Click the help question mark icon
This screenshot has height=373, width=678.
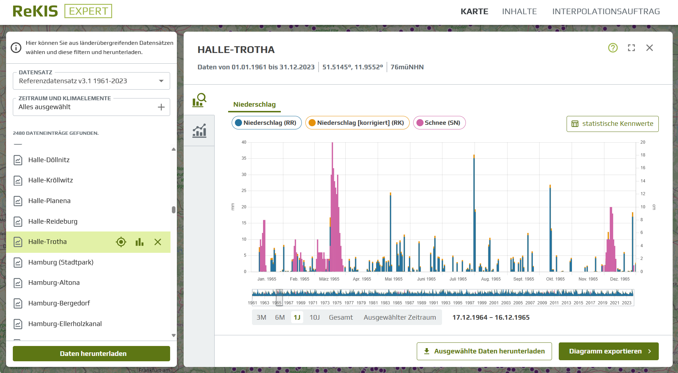coord(613,48)
